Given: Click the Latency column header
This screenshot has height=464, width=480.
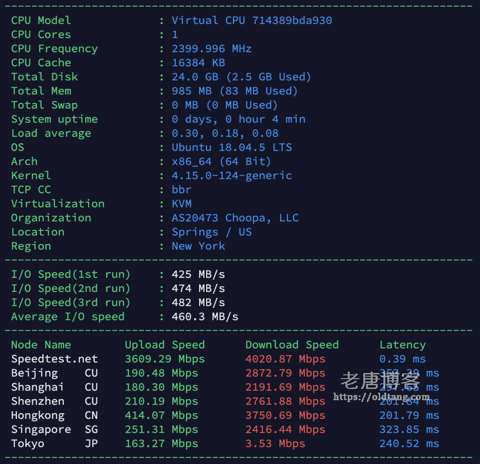Looking at the screenshot, I should (402, 345).
